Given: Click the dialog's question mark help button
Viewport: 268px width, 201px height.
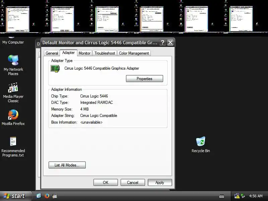Looking at the screenshot, I should click(x=162, y=43).
